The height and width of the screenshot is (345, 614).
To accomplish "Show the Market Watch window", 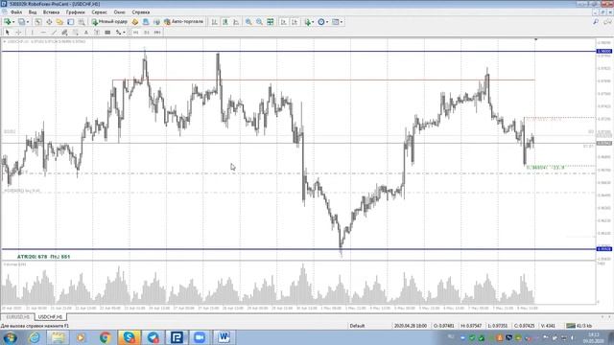I will pyautogui.click(x=38, y=22).
